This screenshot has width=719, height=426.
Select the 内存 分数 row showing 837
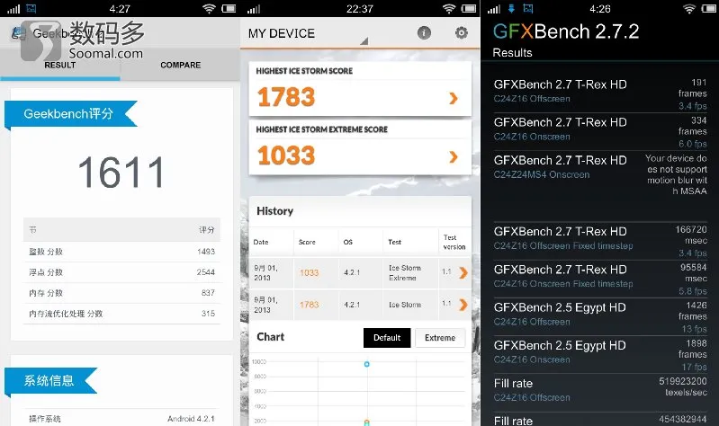(x=121, y=293)
